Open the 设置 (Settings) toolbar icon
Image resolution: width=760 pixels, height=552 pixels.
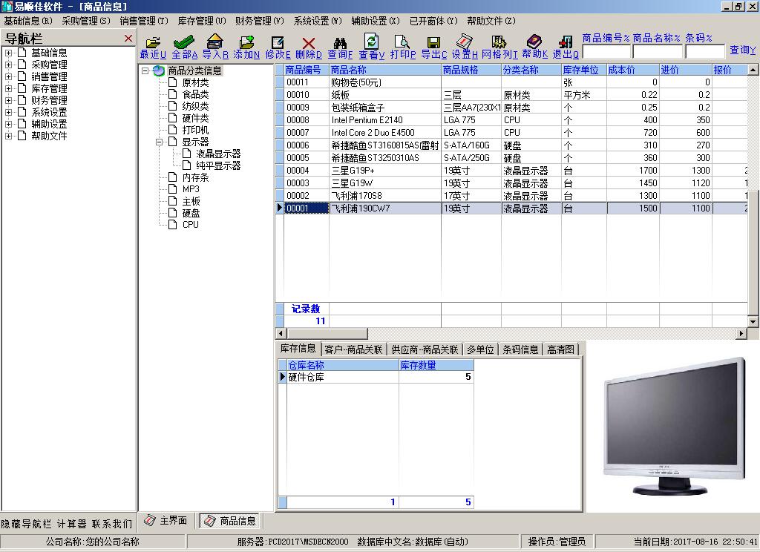coord(463,46)
